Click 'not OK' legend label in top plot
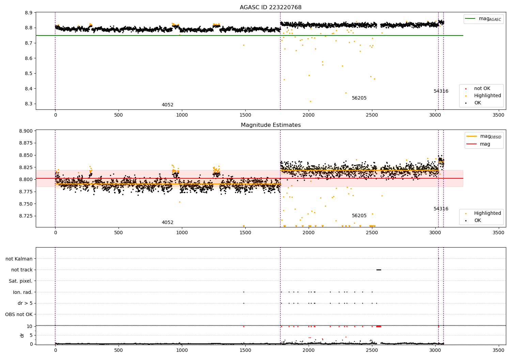 tap(482, 89)
